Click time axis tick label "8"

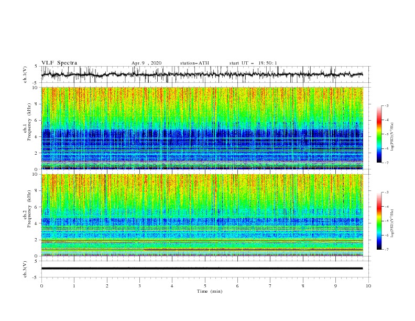[303, 286]
